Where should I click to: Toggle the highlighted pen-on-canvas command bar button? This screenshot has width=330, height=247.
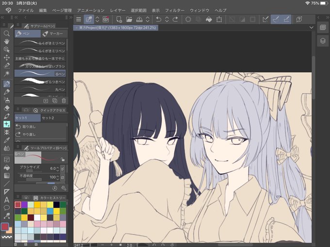89,19
